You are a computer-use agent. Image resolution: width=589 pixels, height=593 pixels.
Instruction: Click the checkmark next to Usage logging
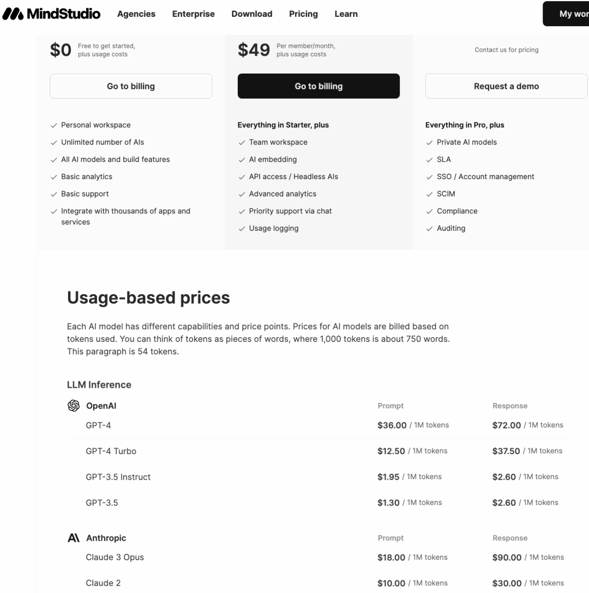point(242,229)
